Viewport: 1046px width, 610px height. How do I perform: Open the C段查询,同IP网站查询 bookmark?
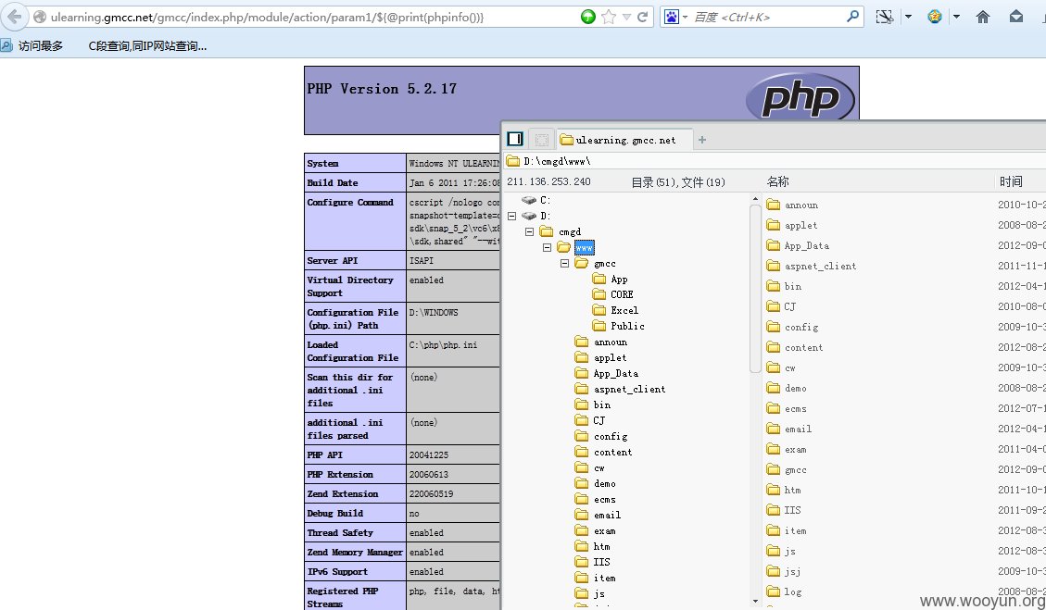click(147, 45)
